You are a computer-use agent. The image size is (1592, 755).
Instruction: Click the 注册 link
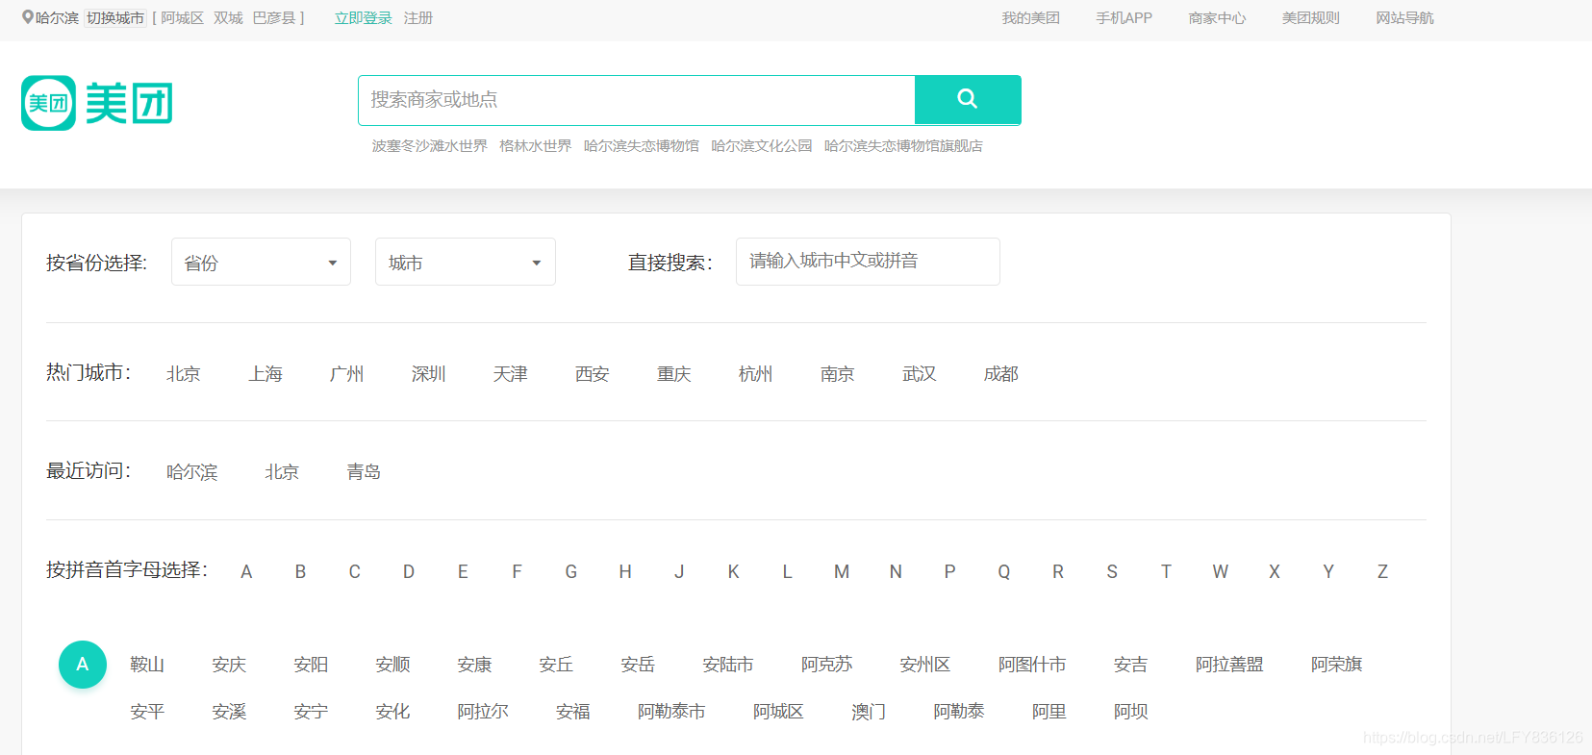(418, 17)
